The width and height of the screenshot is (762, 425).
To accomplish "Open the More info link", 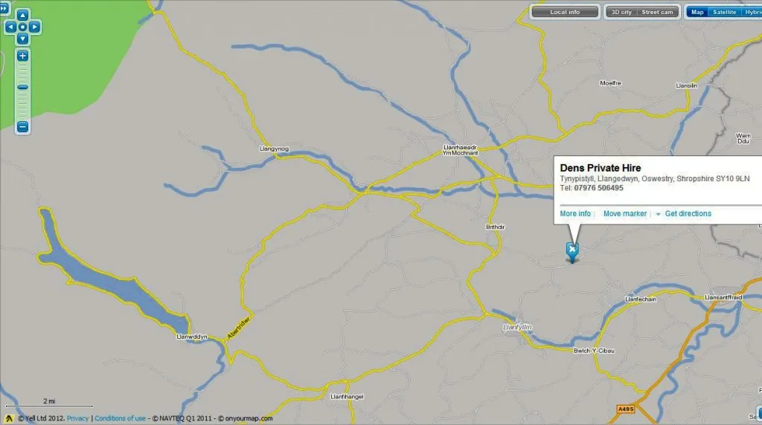I will pos(575,213).
